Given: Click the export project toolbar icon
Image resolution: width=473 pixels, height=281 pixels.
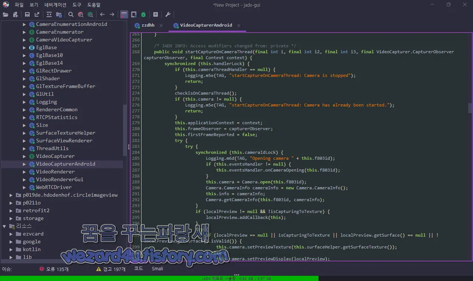Looking at the screenshot, I should point(37,14).
